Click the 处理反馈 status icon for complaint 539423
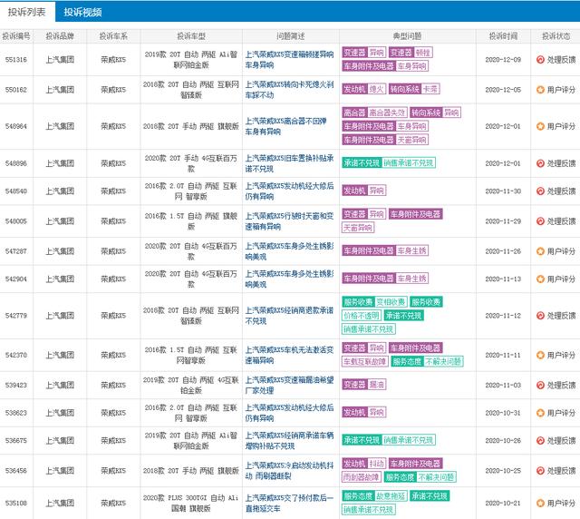This screenshot has width=580, height=519. pos(540,385)
